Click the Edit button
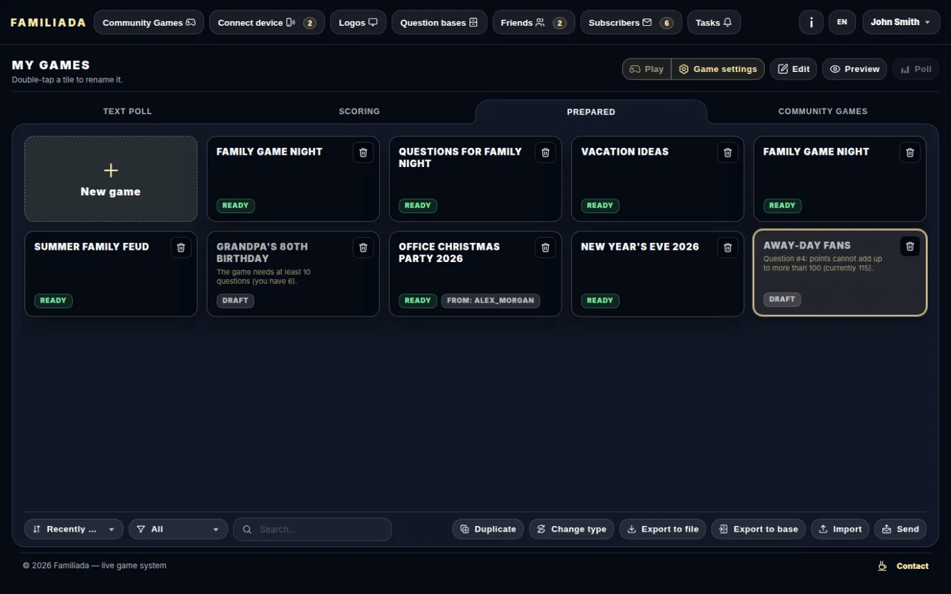 [x=793, y=69]
